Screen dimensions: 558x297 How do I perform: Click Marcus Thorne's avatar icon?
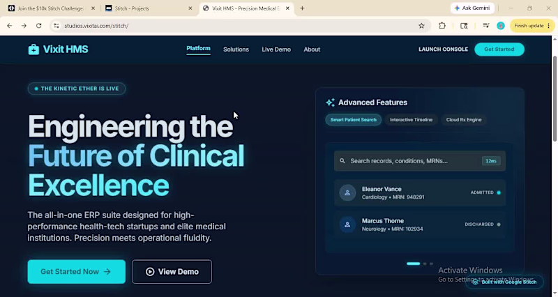347,224
